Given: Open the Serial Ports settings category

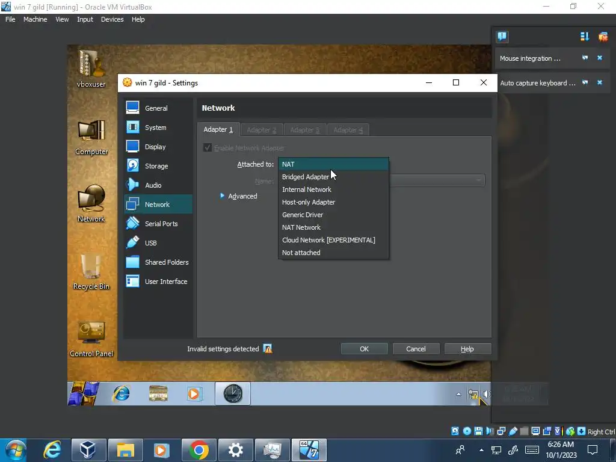Looking at the screenshot, I should pos(158,224).
